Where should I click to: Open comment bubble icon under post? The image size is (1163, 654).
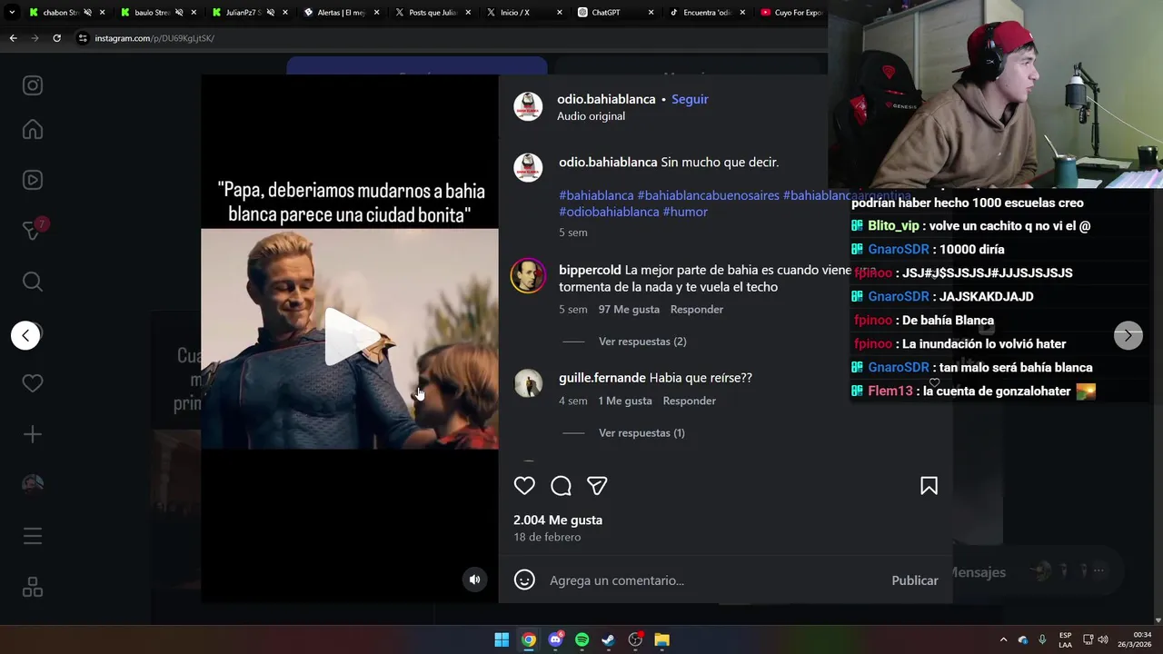(x=561, y=486)
